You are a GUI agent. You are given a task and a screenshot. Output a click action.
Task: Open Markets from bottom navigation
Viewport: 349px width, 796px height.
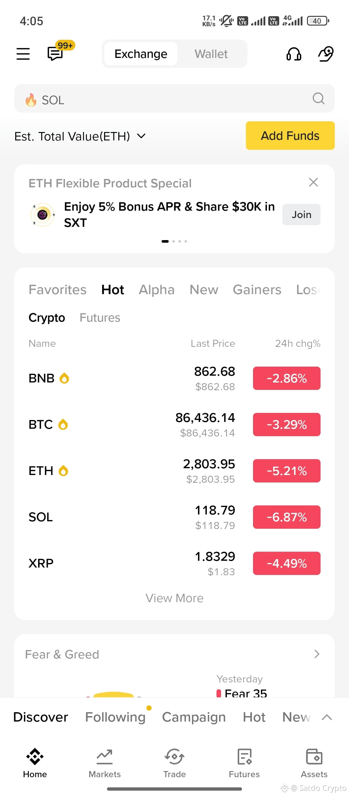104,763
